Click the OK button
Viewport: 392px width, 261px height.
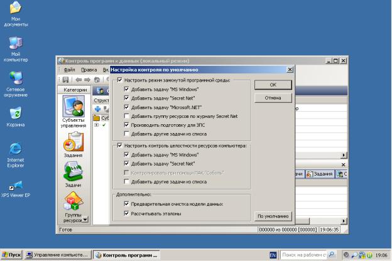[x=273, y=85]
